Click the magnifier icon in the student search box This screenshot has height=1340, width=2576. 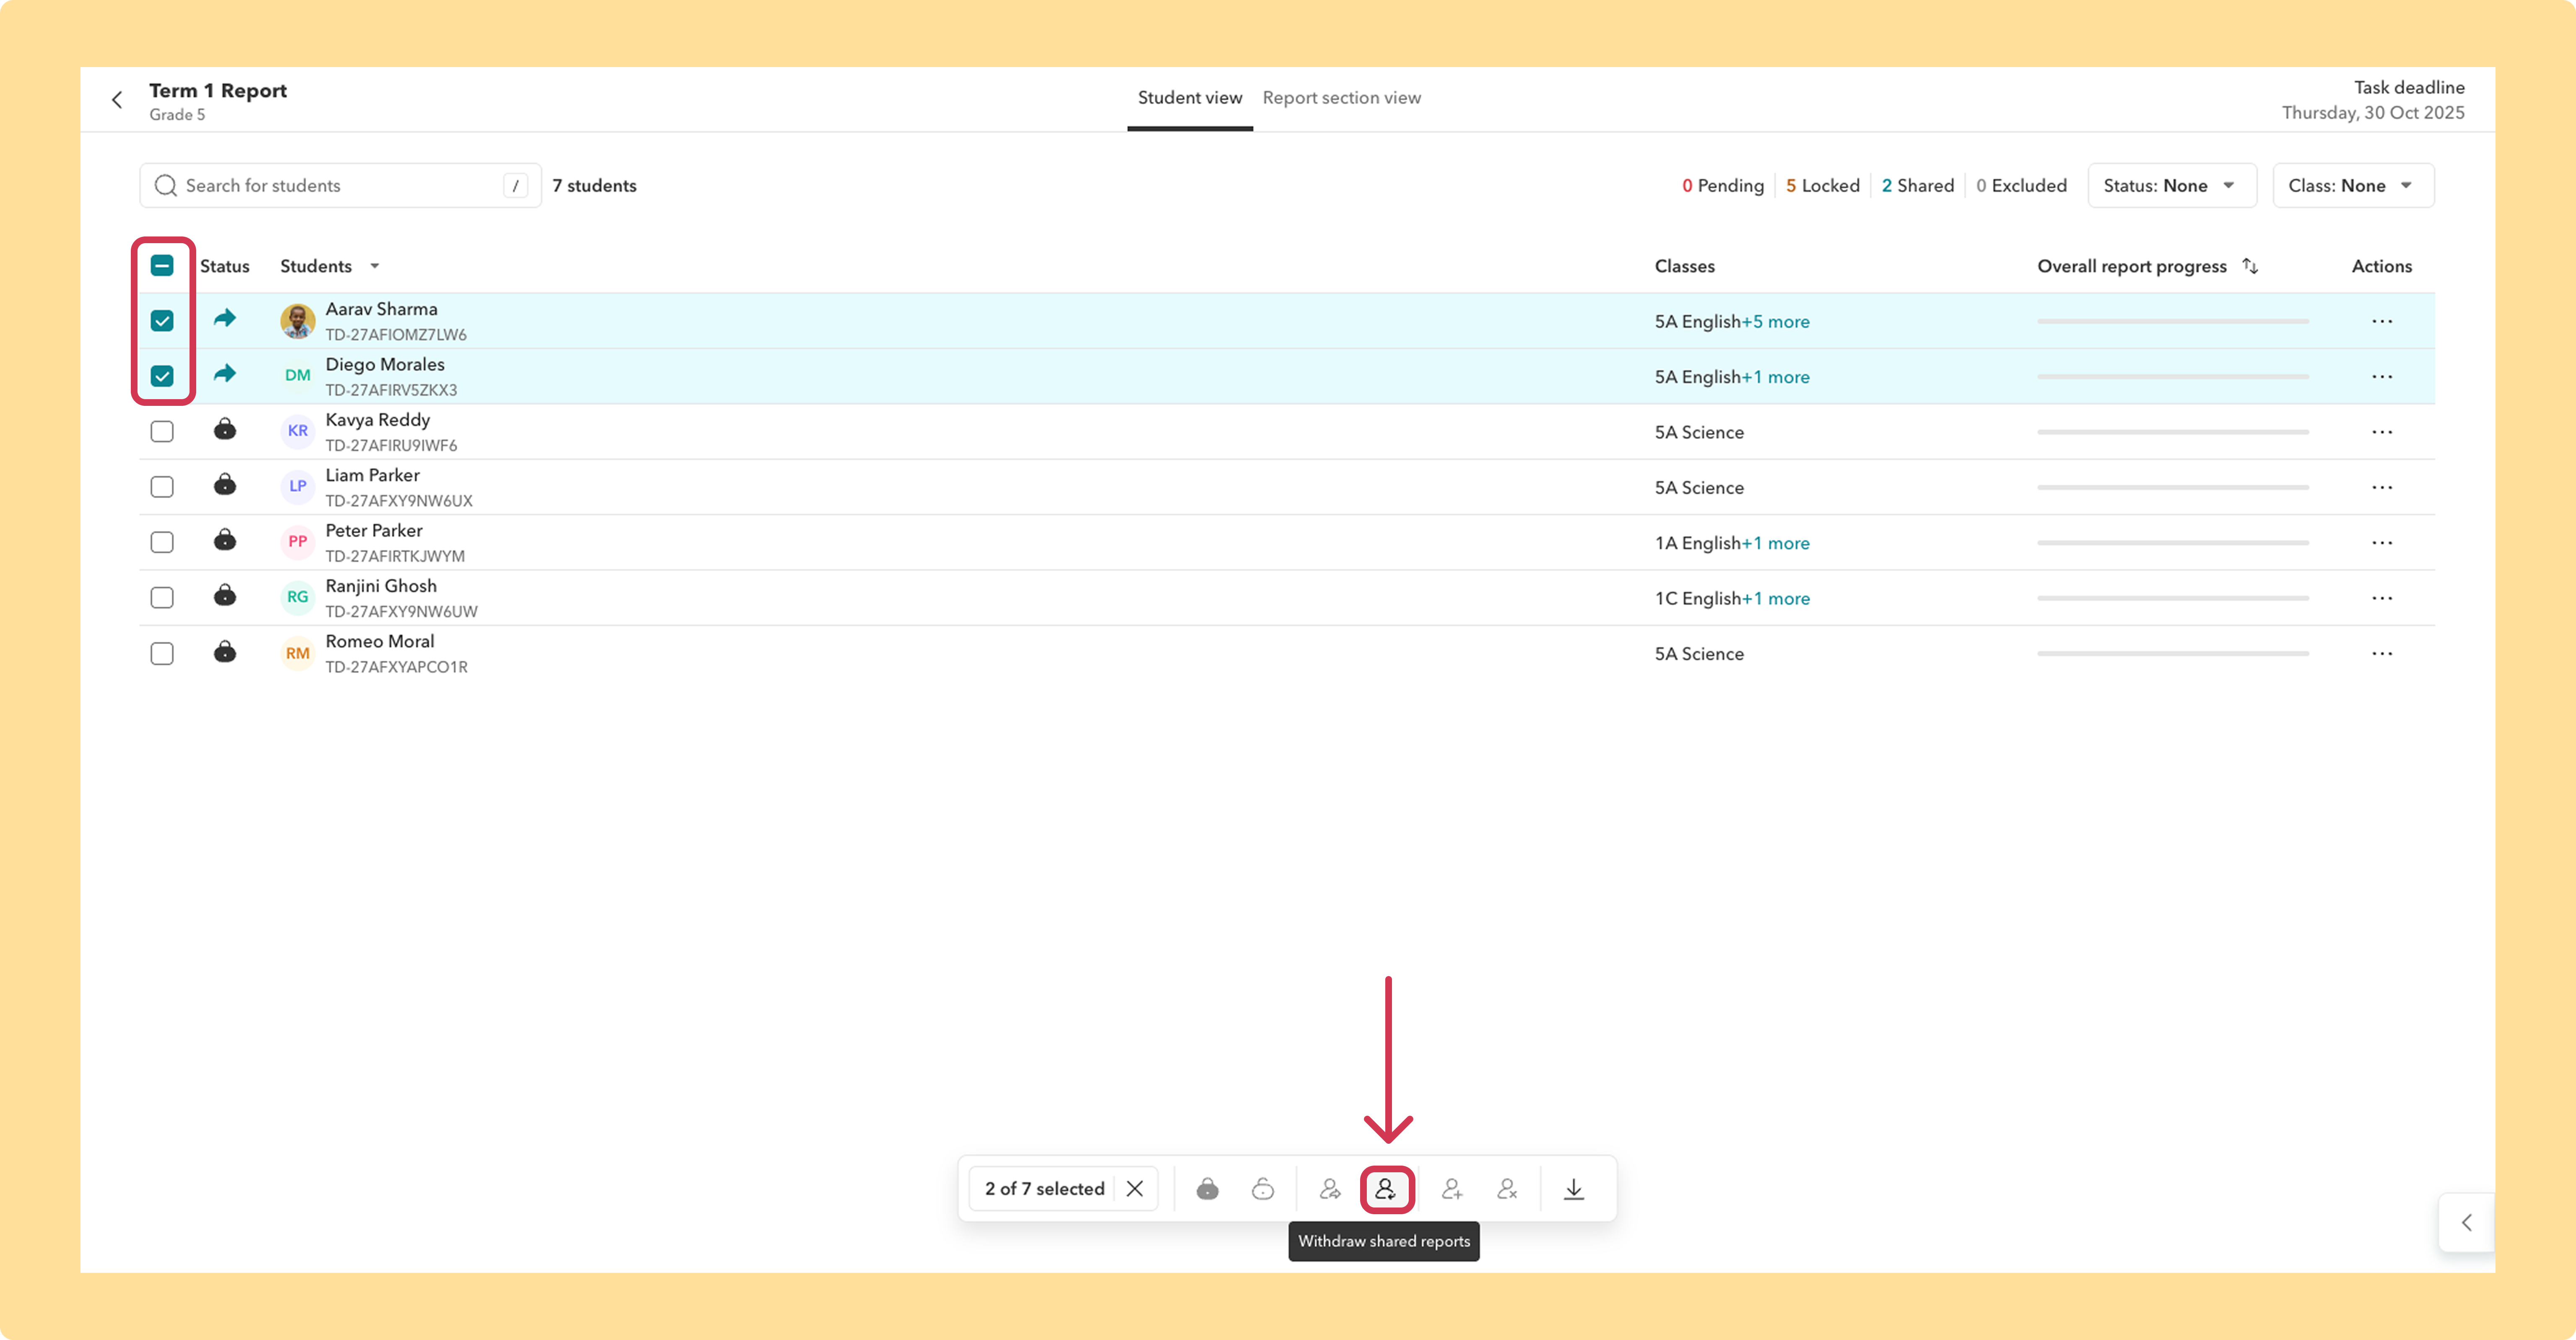coord(166,186)
